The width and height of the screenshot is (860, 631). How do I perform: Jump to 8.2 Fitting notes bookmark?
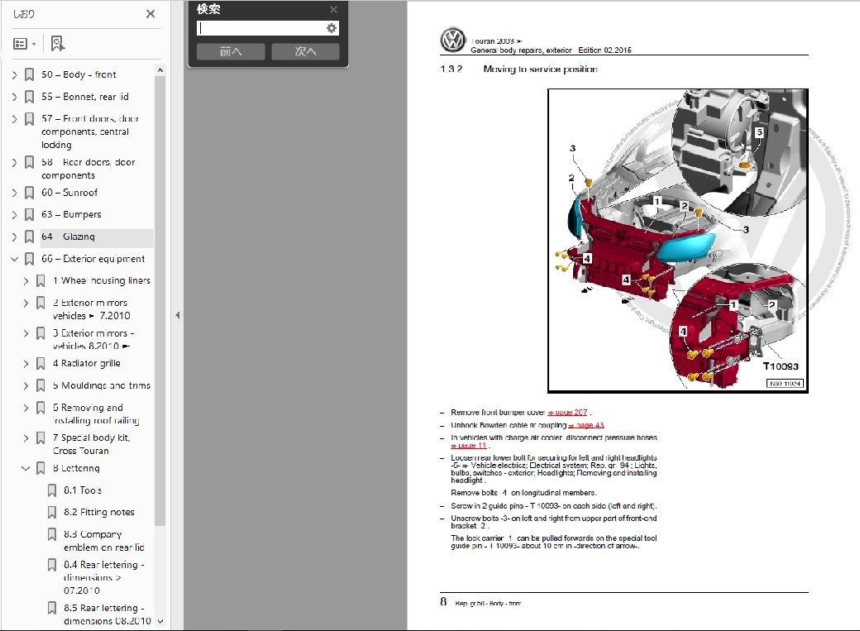(99, 513)
